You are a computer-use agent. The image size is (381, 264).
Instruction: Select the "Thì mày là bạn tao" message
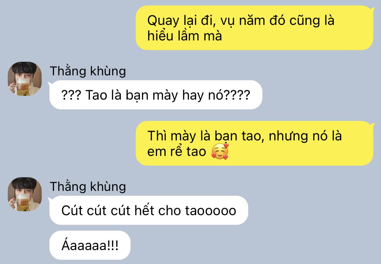pos(254,144)
